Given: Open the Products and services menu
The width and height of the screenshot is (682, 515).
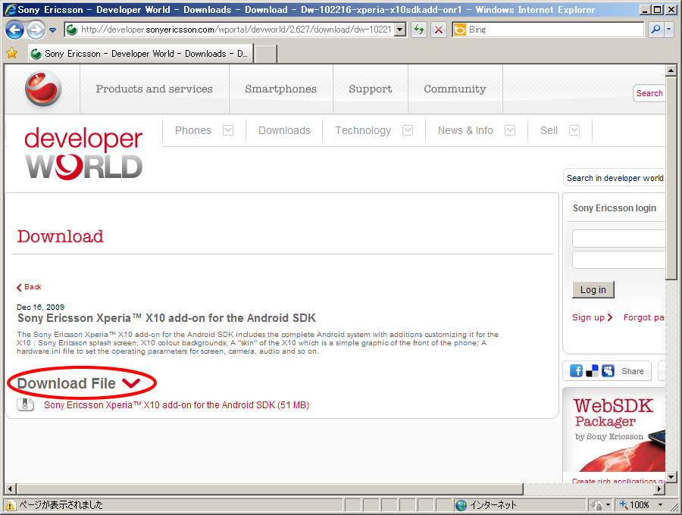Looking at the screenshot, I should pos(155,89).
